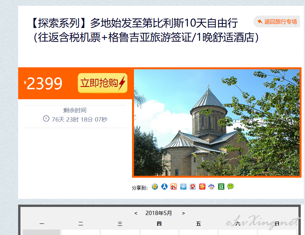
Task: Click the 剩余时间 label
Action: [x=75, y=110]
